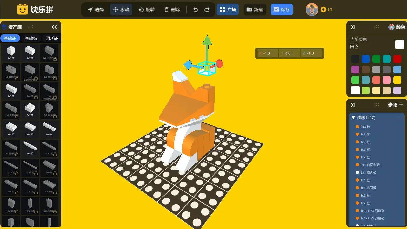
Task: Select the 圆形砖 tab
Action: click(52, 38)
